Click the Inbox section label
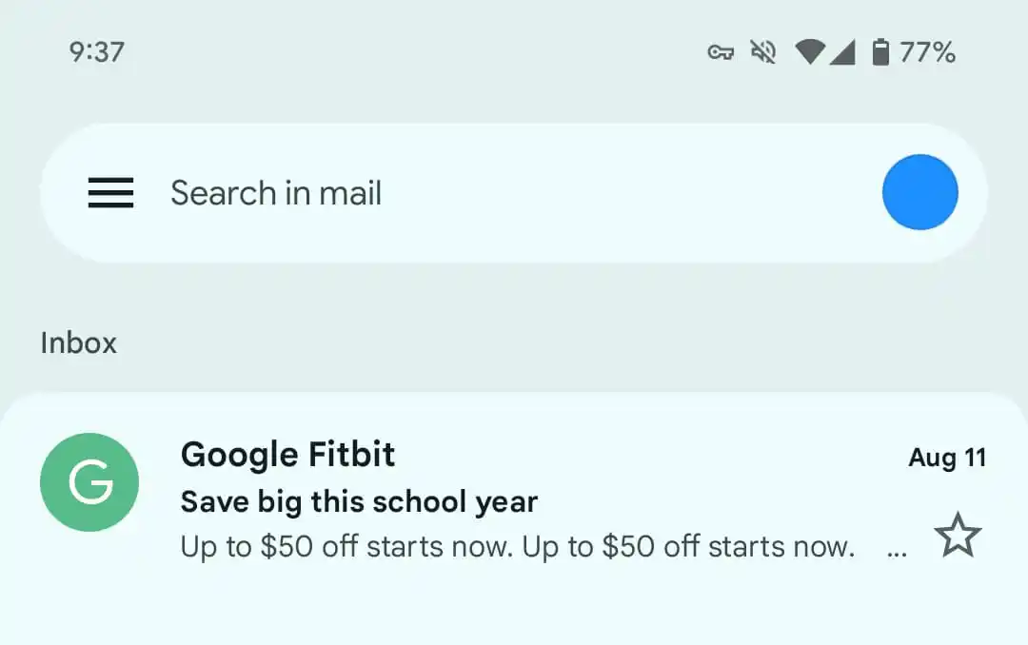 click(x=78, y=342)
